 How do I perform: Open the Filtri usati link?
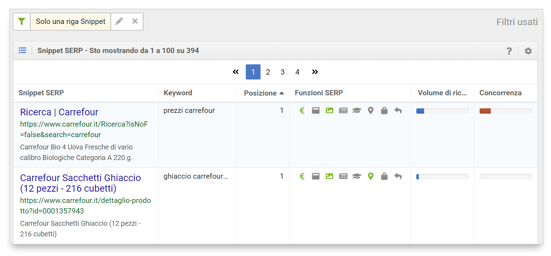point(517,22)
